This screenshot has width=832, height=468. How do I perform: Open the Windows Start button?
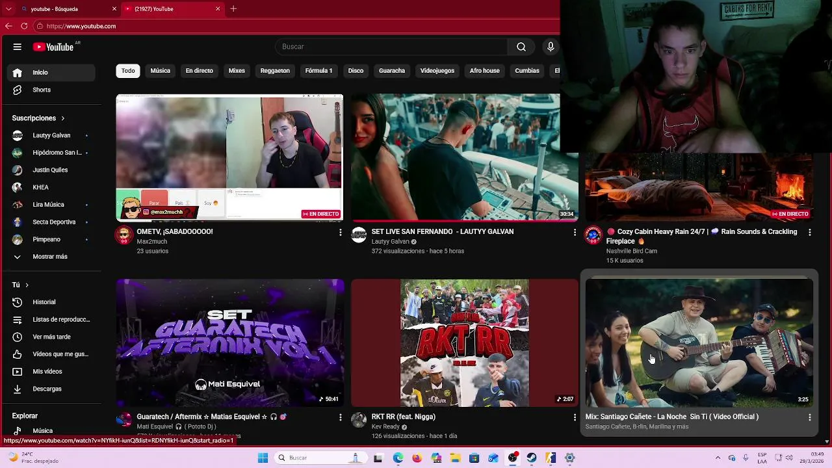pyautogui.click(x=263, y=458)
